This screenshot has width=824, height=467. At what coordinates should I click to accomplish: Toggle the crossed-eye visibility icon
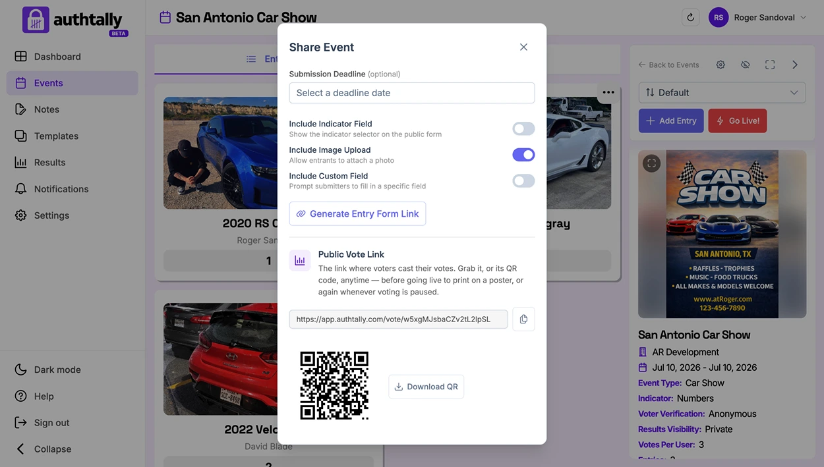(746, 65)
